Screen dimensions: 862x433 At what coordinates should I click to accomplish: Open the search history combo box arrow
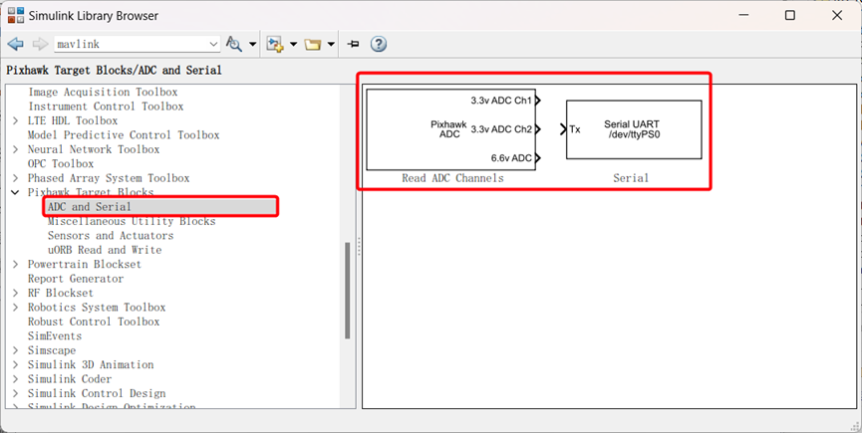tap(214, 45)
